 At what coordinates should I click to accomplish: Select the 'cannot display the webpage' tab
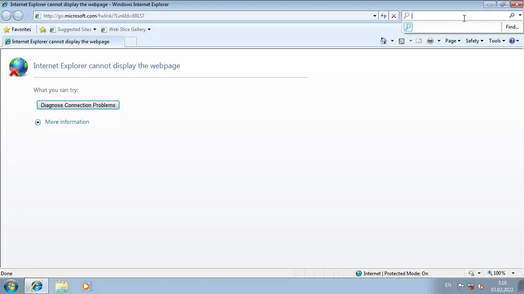63,42
